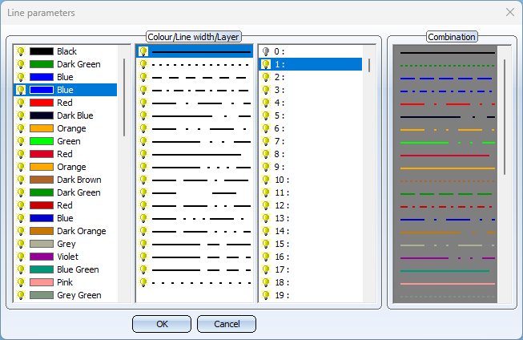Select layer entry "15 :"
The width and height of the screenshot is (523, 340).
click(282, 244)
